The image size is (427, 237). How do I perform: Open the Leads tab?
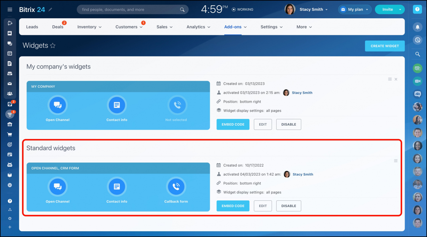32,27
